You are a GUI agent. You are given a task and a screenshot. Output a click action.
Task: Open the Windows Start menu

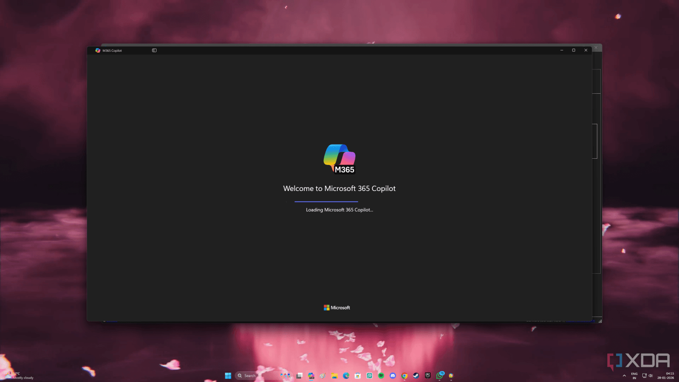(x=228, y=376)
